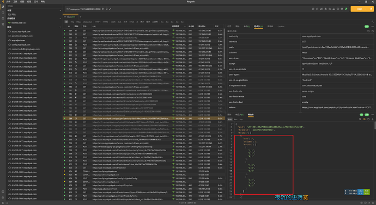Open the Help (帮助) menu
The width and height of the screenshot is (376, 205).
click(x=43, y=2)
